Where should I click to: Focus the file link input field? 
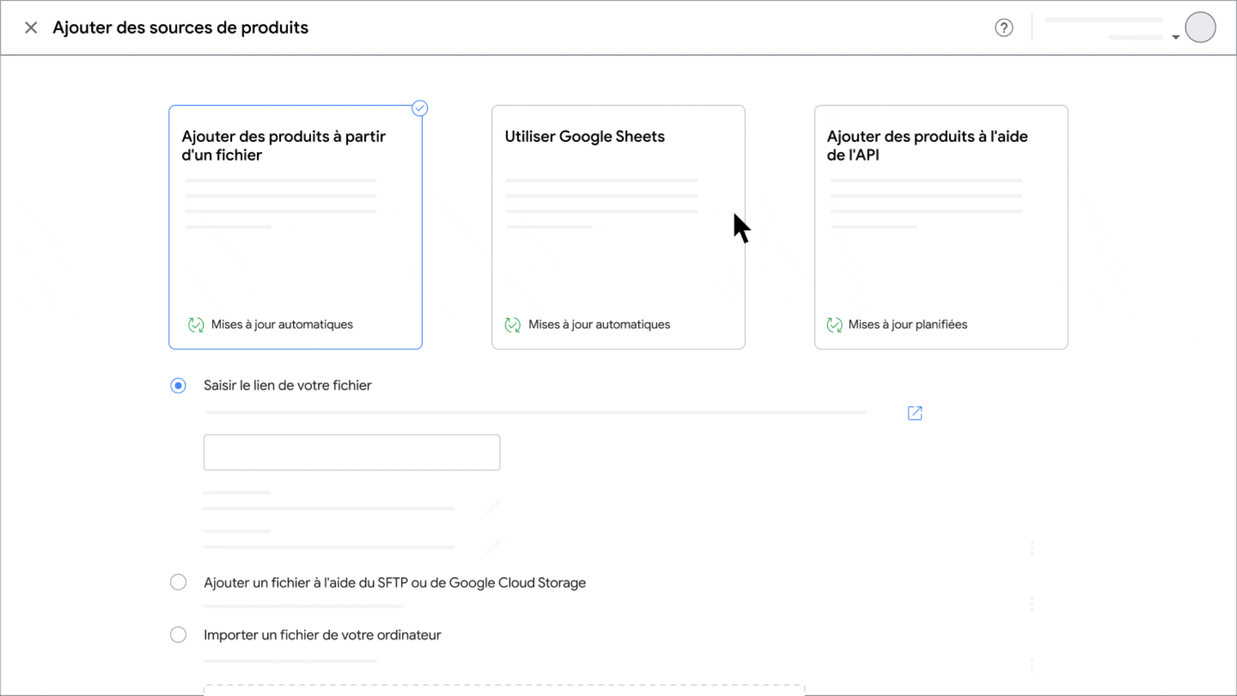(352, 452)
